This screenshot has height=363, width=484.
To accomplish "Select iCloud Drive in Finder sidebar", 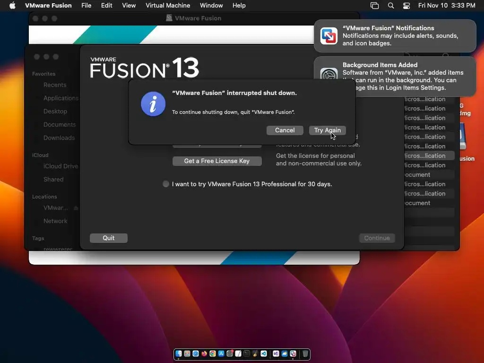I will pos(60,166).
